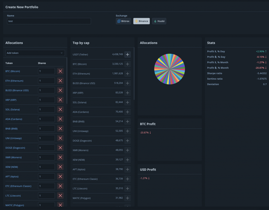This screenshot has height=210, width=269.
Task: Remove ETC (Ethereum Classic) allocation
Action: coord(60,186)
